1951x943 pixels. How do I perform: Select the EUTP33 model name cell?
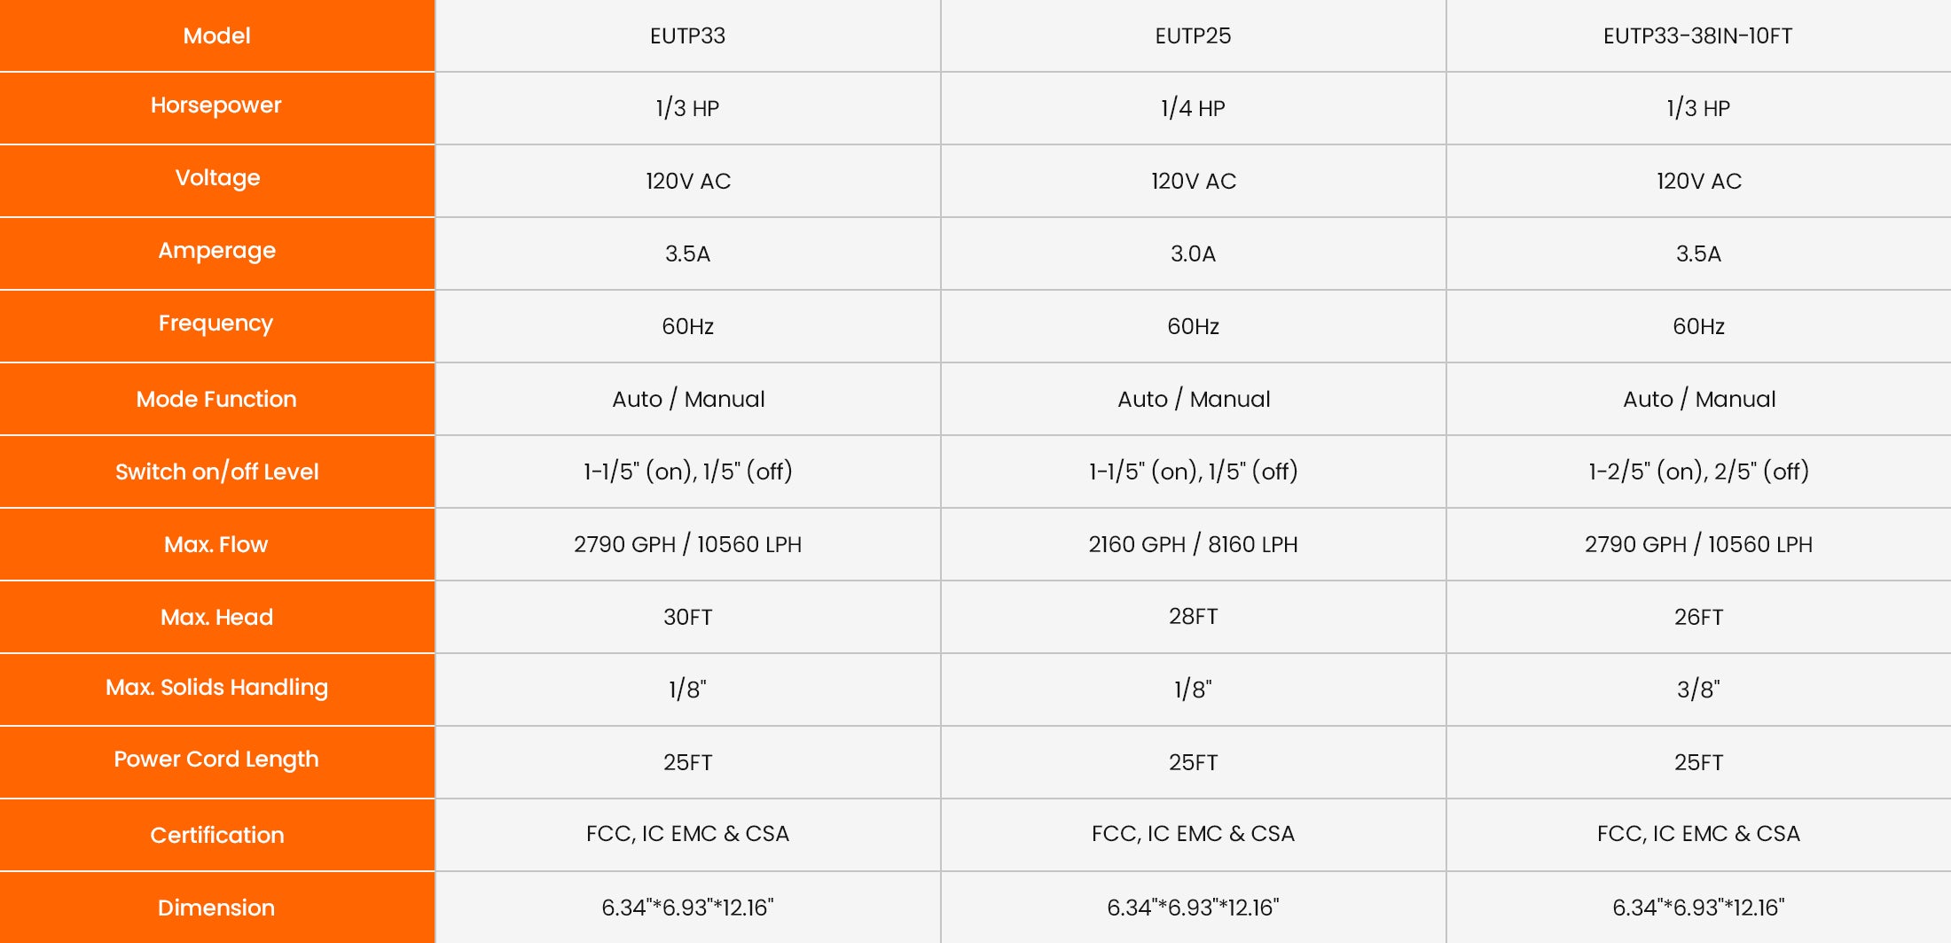click(687, 35)
